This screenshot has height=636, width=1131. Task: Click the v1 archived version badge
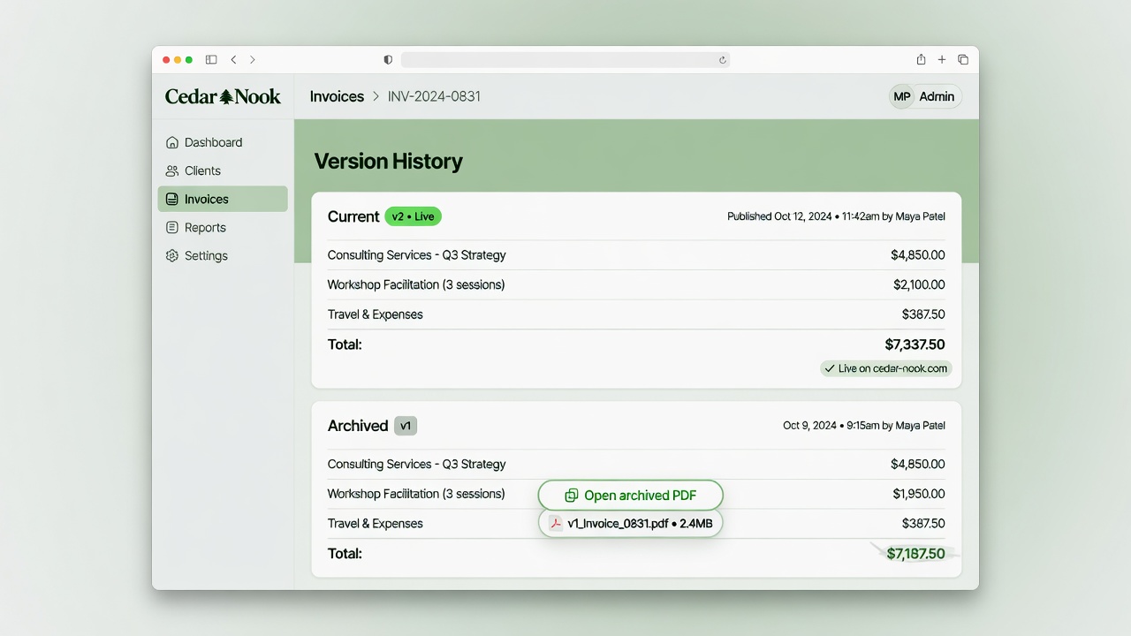[x=406, y=426]
